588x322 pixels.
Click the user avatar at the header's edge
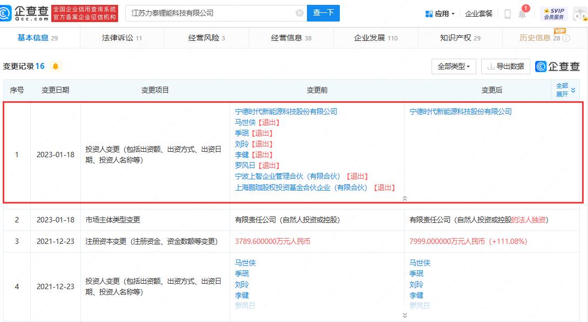(580, 14)
